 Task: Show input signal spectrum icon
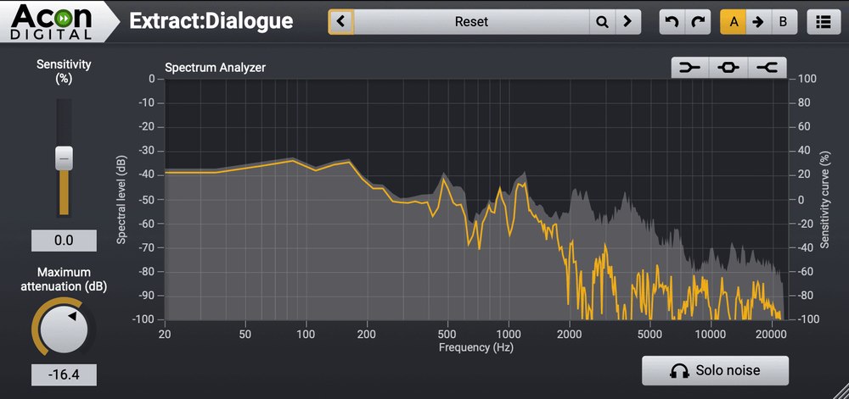pyautogui.click(x=689, y=68)
